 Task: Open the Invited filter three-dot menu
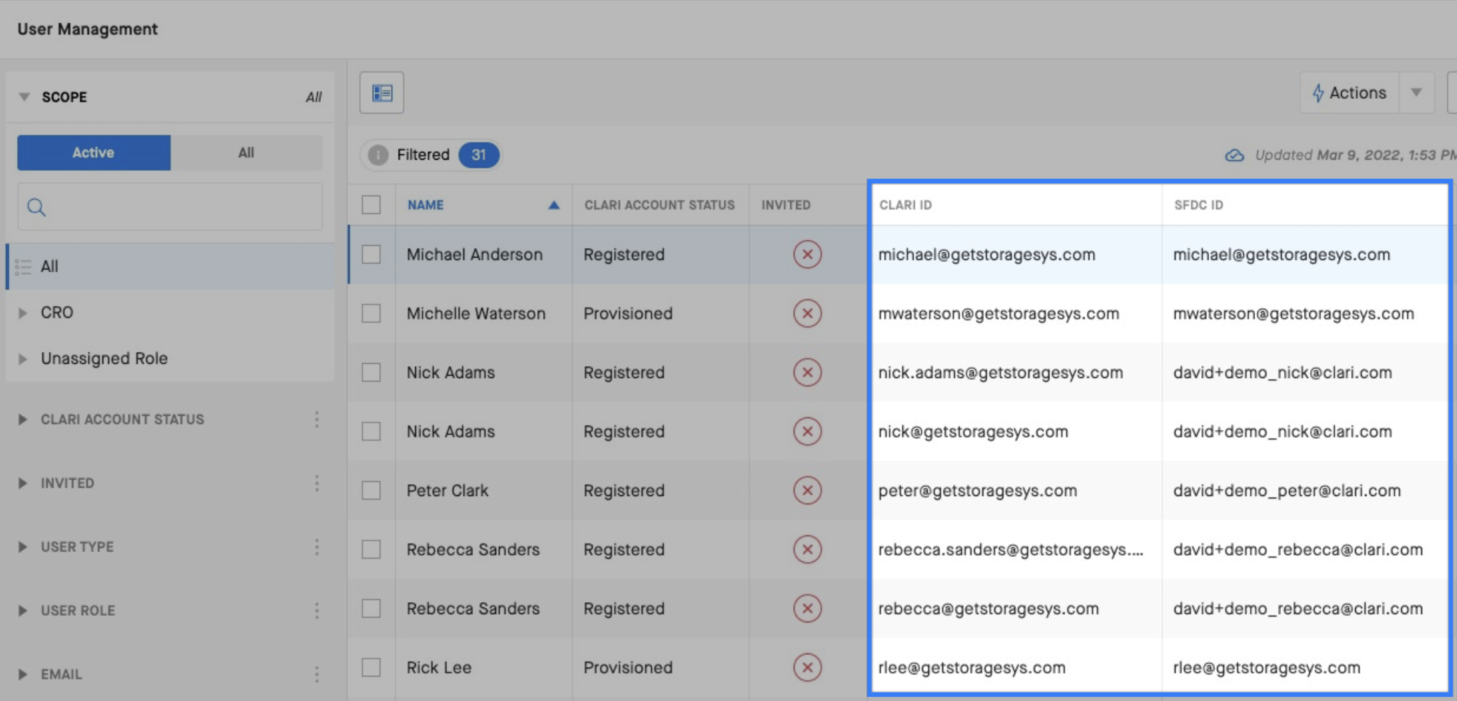click(x=317, y=483)
